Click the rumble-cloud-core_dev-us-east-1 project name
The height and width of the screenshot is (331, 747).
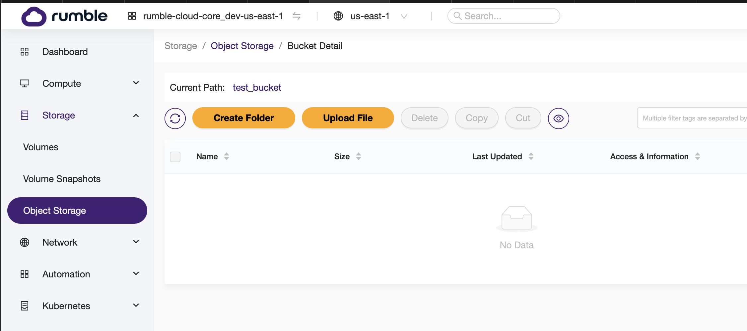pyautogui.click(x=213, y=16)
